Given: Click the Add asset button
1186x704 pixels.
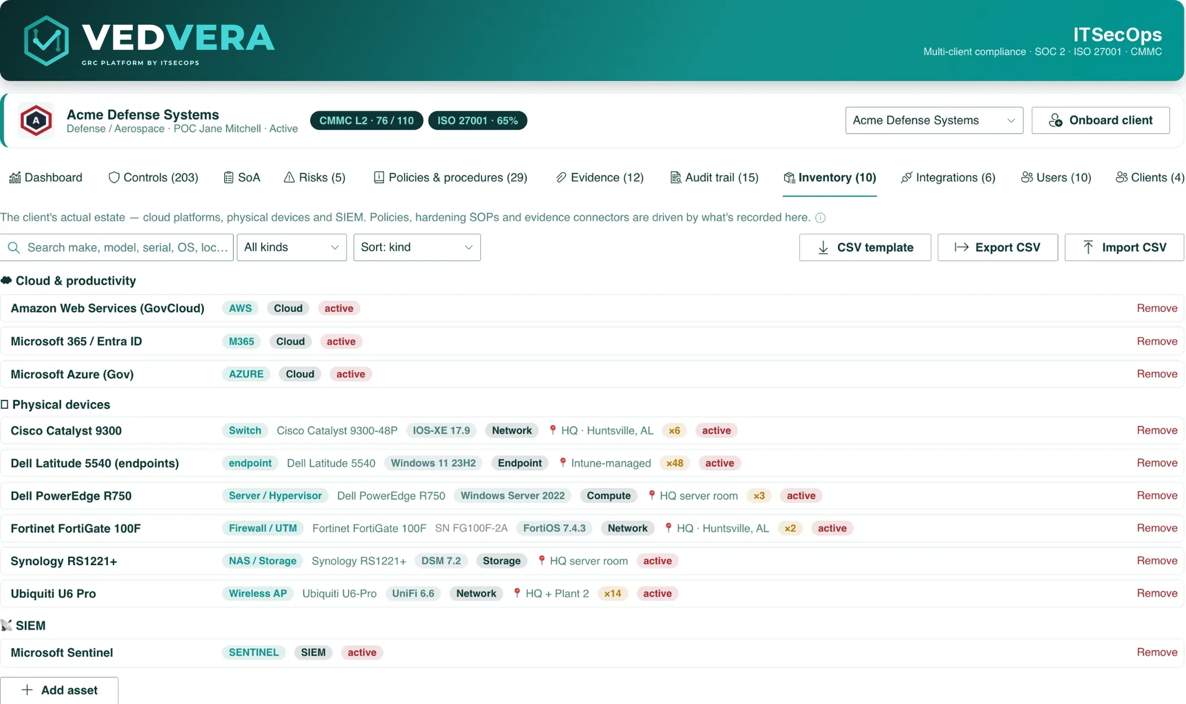Looking at the screenshot, I should click(x=59, y=690).
